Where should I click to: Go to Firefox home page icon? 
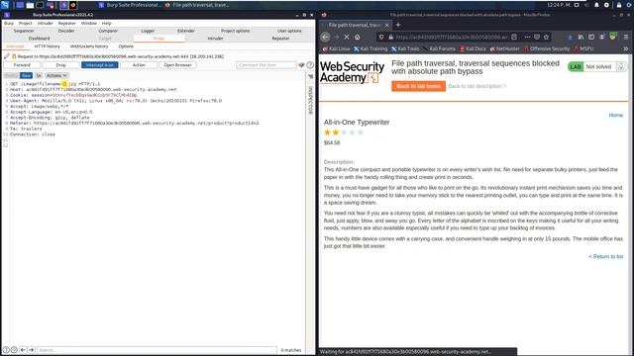pos(357,37)
